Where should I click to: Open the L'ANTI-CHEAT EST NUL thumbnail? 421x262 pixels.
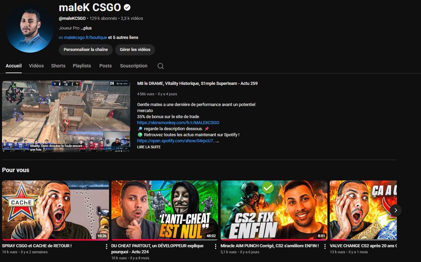(x=165, y=210)
